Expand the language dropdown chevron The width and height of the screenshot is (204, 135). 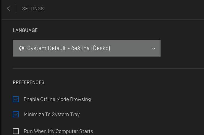coord(153,49)
